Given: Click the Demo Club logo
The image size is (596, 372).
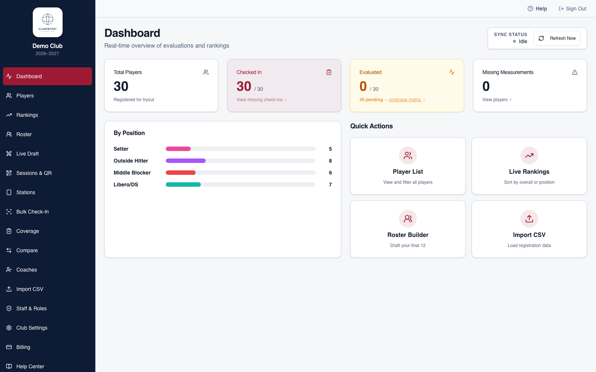Looking at the screenshot, I should coord(48,22).
